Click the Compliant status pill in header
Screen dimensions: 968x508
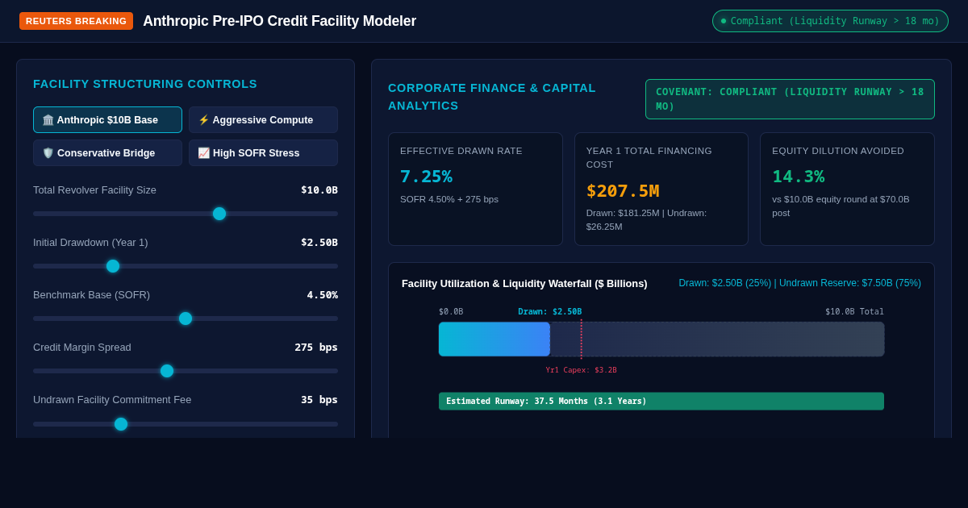pos(830,21)
